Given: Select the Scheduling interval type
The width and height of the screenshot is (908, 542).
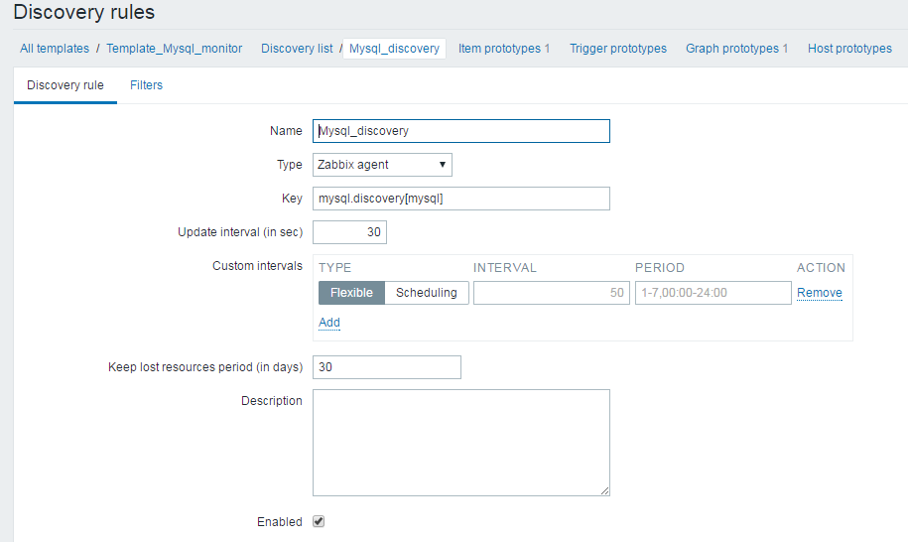Looking at the screenshot, I should [x=427, y=293].
